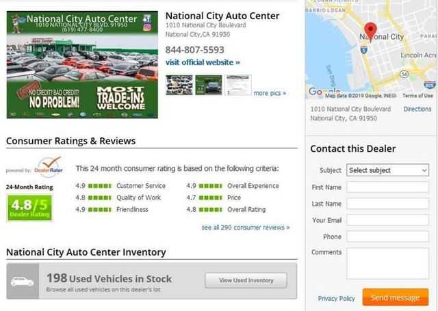Click the 4.8/5 Dealer Rating badge
This screenshot has width=438, height=311.
pyautogui.click(x=29, y=208)
